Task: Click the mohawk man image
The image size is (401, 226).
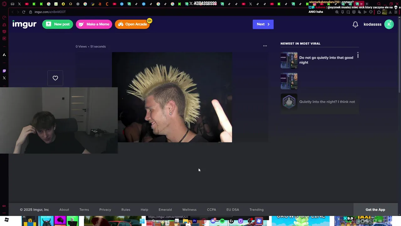Action: [172, 97]
